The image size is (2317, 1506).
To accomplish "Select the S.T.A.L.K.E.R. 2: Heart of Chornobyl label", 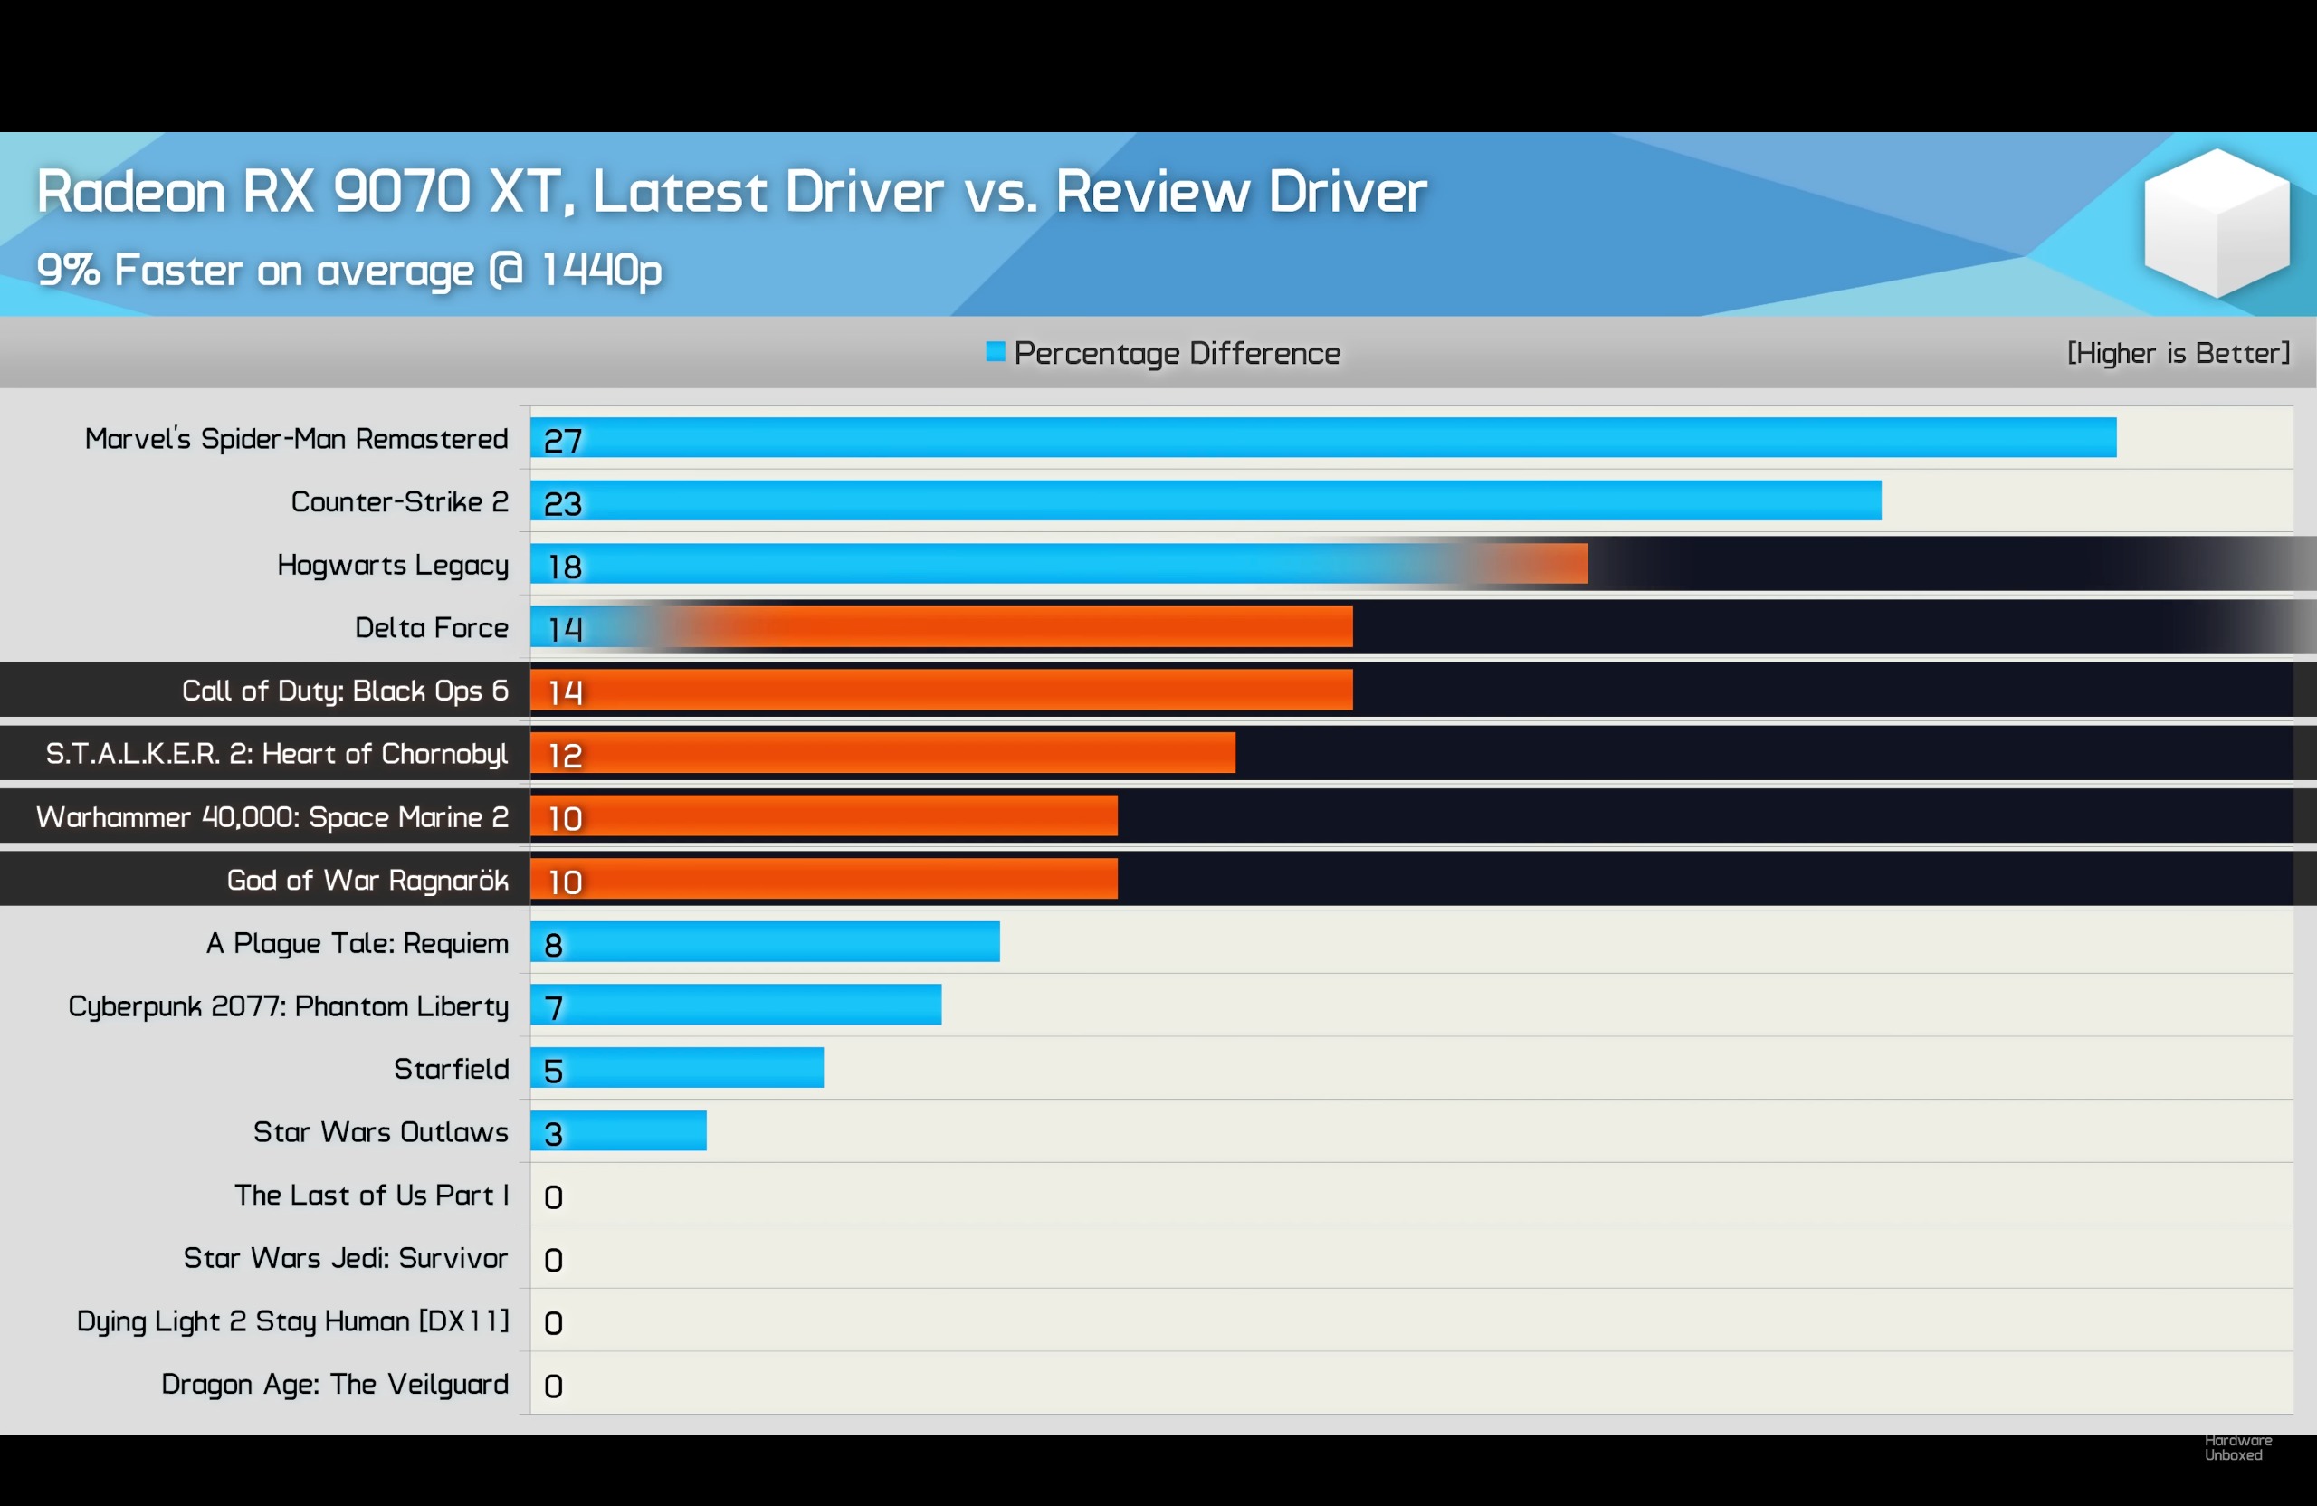I will coord(276,755).
